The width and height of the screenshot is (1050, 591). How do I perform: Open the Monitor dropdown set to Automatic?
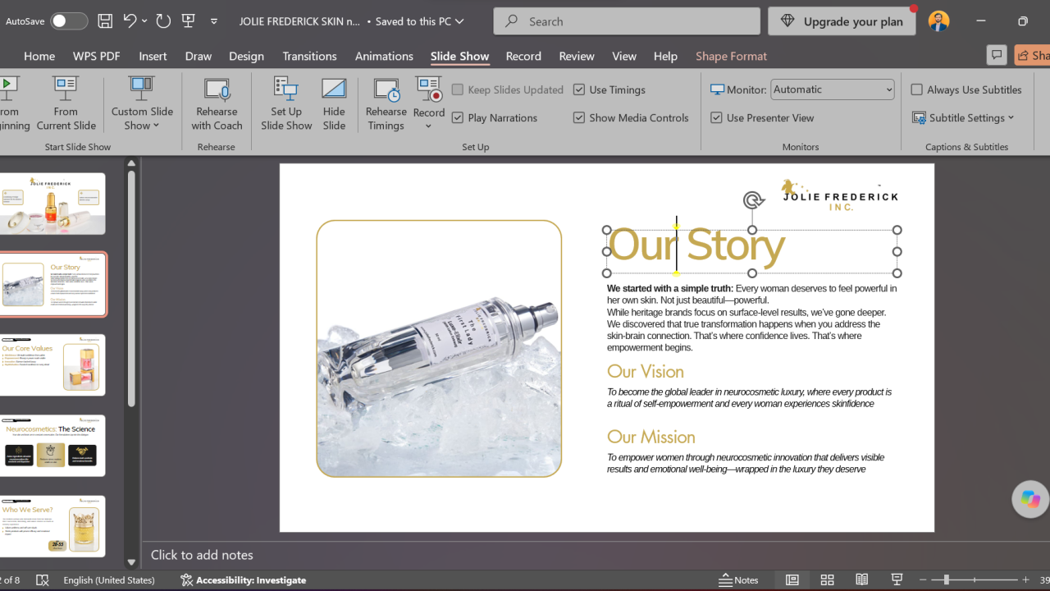point(833,89)
